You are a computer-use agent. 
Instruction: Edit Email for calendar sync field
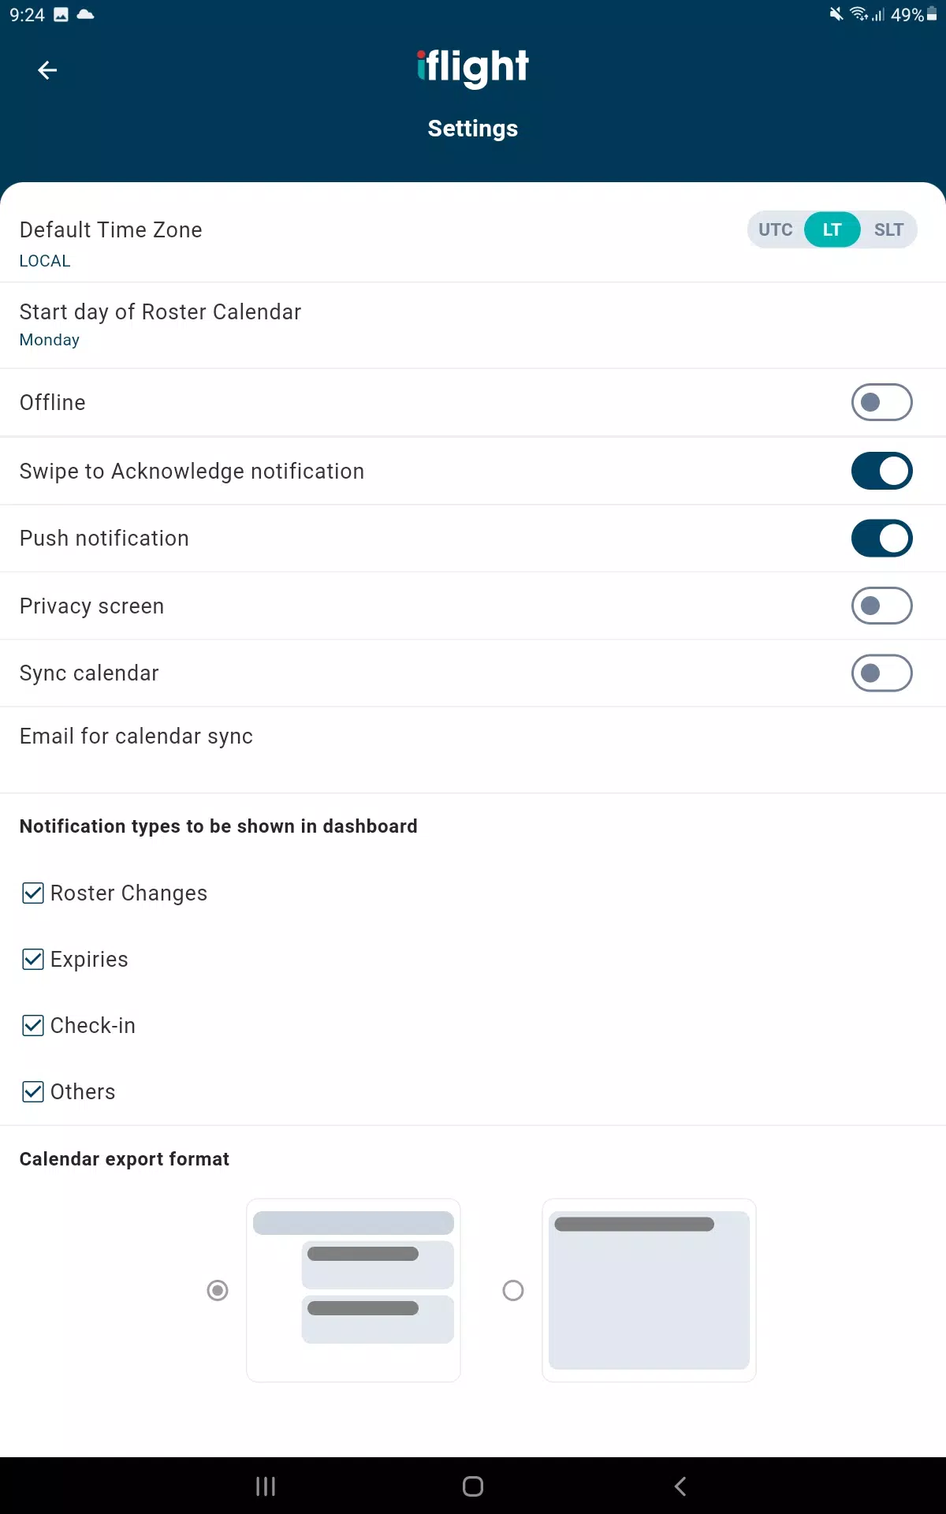pos(473,750)
